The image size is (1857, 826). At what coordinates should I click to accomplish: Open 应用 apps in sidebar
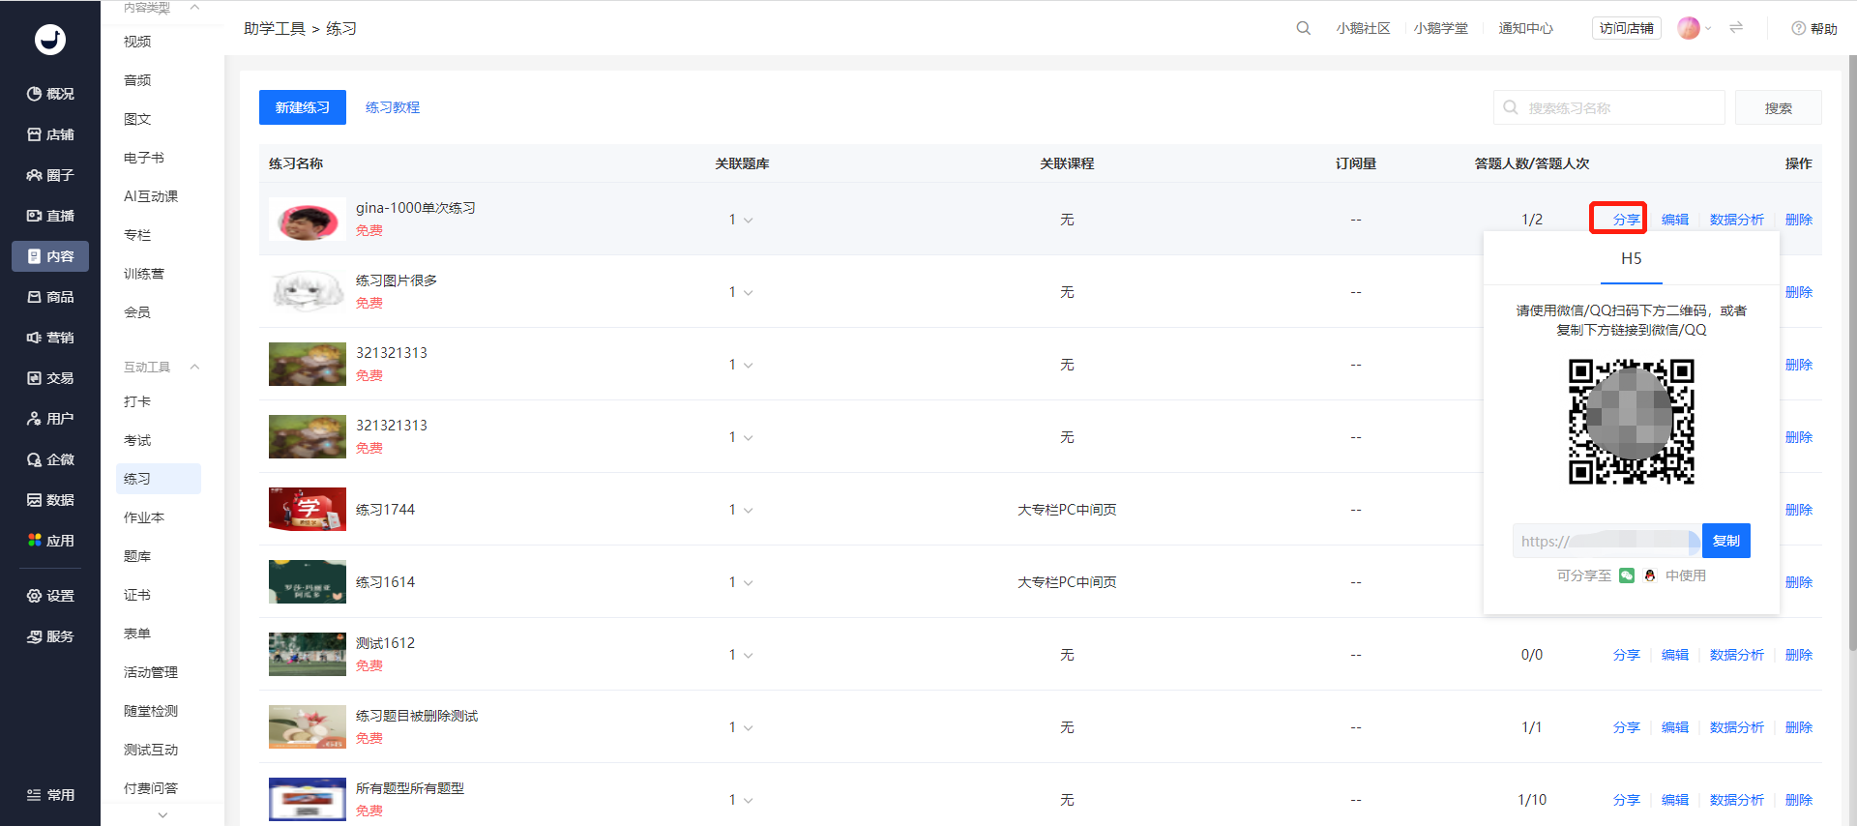[50, 541]
